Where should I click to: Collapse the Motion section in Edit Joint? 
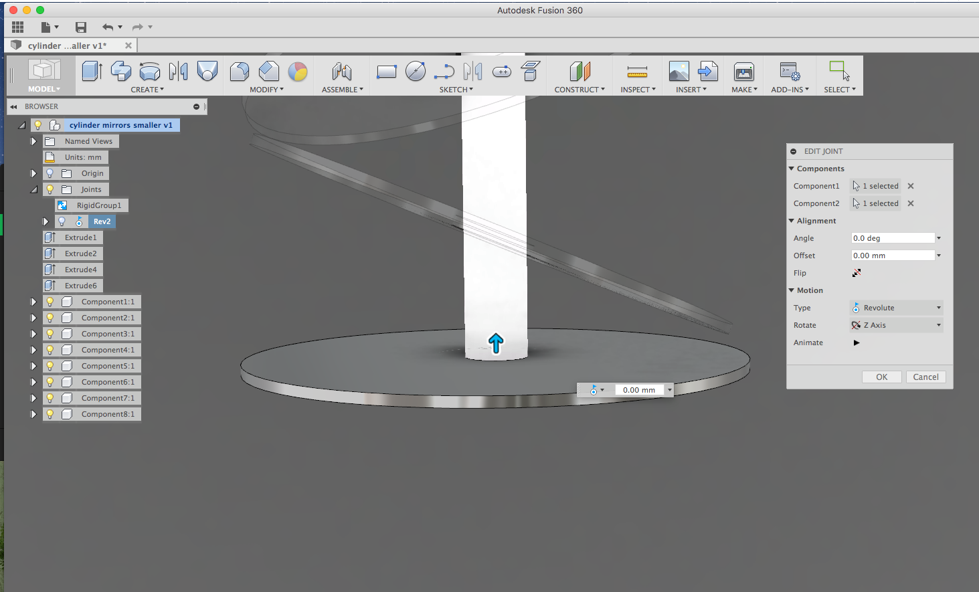[x=792, y=290]
